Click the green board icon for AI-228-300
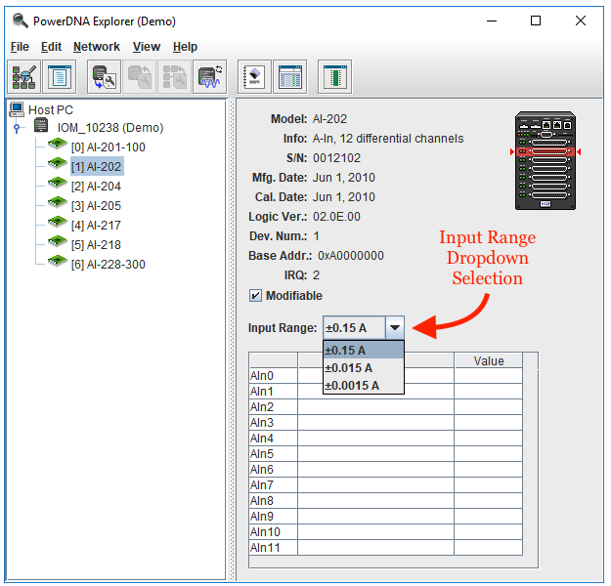 point(58,261)
